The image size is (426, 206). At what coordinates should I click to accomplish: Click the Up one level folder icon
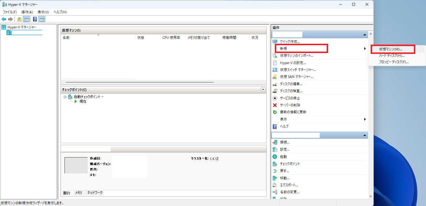tap(20, 19)
